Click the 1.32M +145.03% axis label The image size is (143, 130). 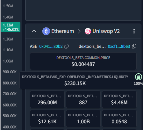tap(11, 27)
